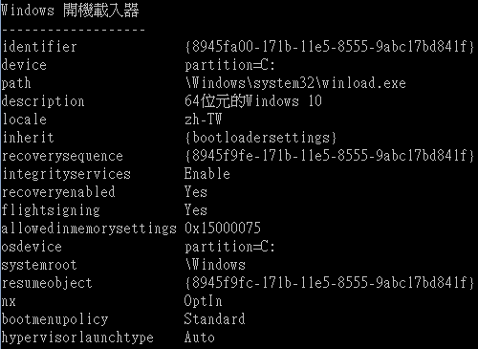Click the recoverysequence GUID value
The height and width of the screenshot is (349, 478).
point(330,156)
